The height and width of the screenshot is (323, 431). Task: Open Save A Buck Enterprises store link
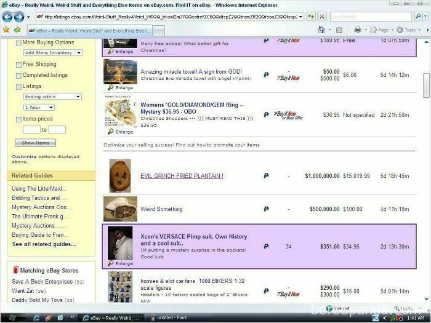42,282
